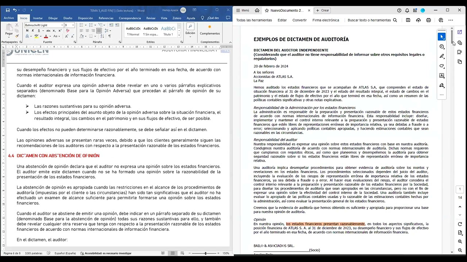This screenshot has height=262, width=467.
Task: Open the Archivo tab in Word
Action: [9, 18]
